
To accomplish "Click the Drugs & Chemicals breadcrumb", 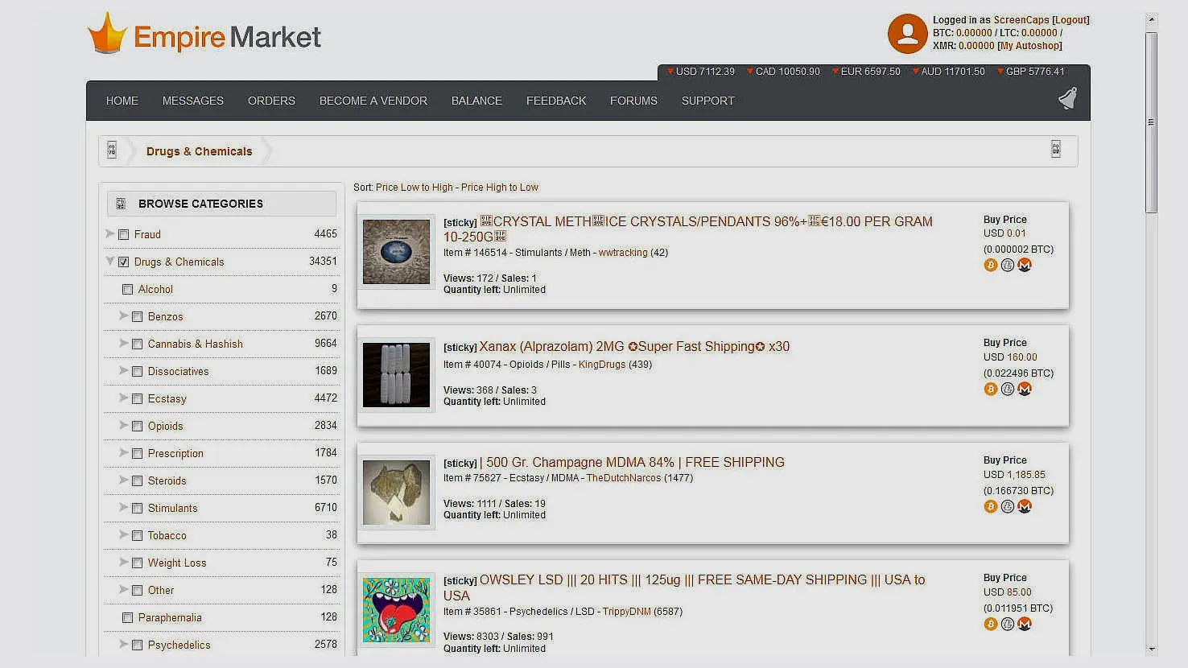I will (200, 151).
